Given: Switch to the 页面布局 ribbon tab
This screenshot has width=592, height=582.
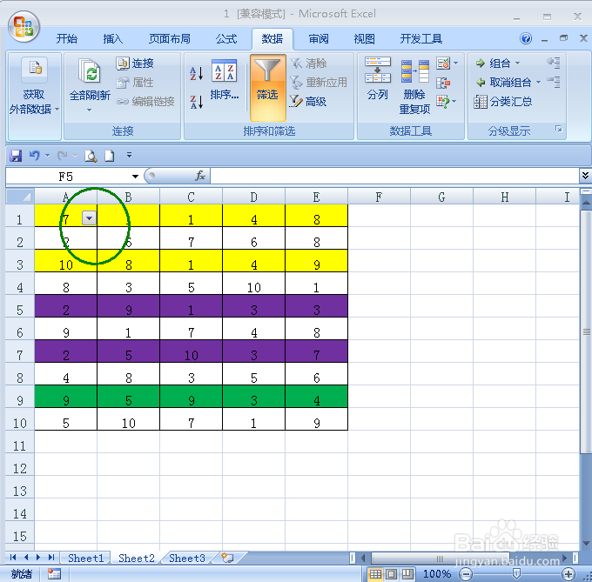Looking at the screenshot, I should pyautogui.click(x=170, y=38).
